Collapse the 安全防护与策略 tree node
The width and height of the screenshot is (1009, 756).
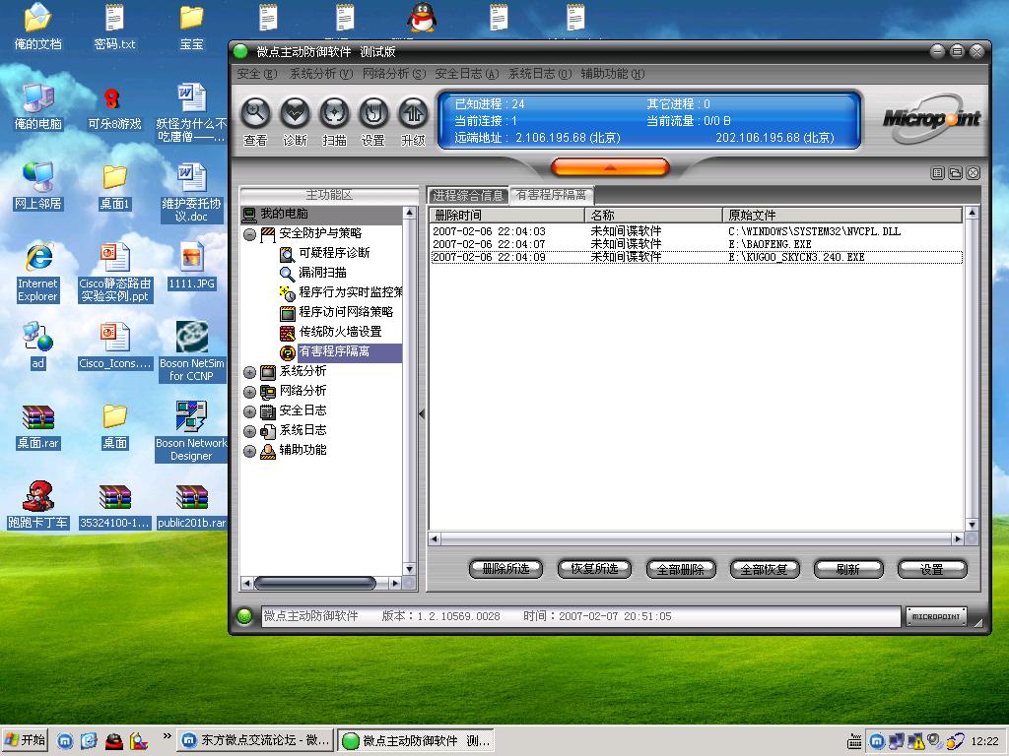click(x=250, y=234)
